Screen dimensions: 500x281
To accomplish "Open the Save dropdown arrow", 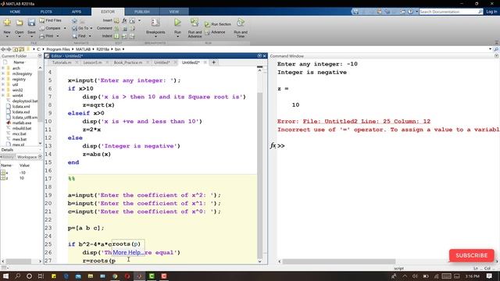I will pyautogui.click(x=31, y=37).
